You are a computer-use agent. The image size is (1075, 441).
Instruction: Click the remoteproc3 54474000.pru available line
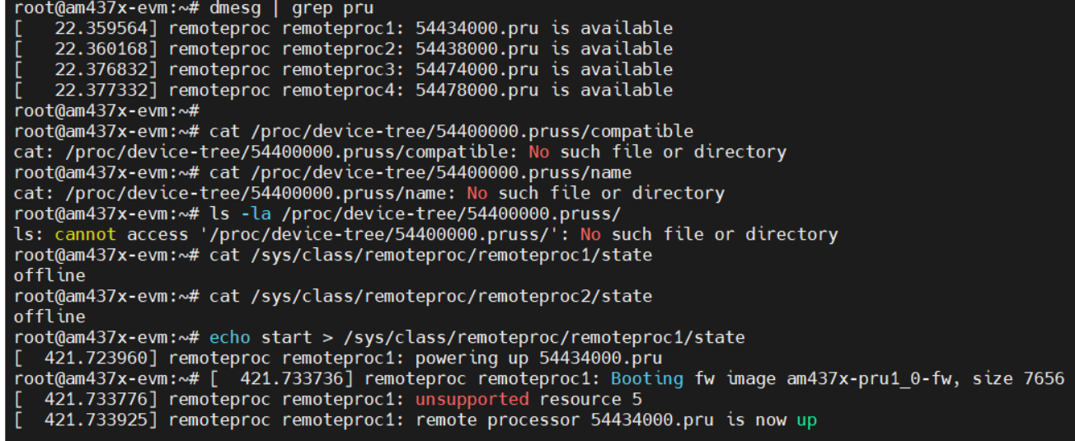(x=343, y=70)
